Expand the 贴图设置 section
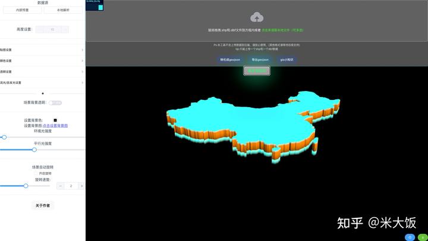Viewport: 428px width, 241px height. click(x=42, y=50)
